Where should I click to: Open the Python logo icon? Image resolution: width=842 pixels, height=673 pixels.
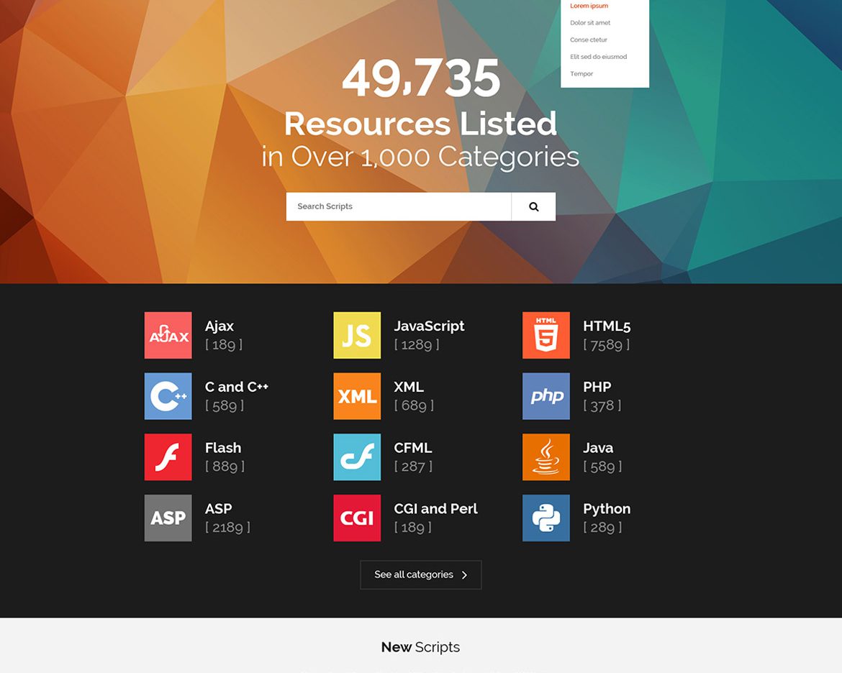pyautogui.click(x=546, y=518)
